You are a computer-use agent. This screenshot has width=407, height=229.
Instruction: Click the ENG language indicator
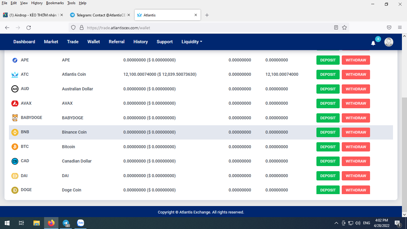(366, 223)
